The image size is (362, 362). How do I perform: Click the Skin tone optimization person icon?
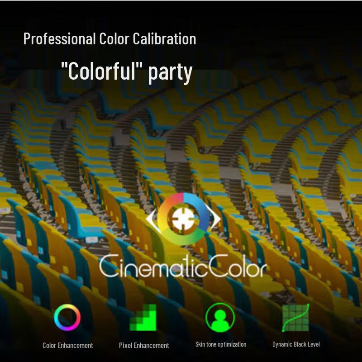(220, 317)
